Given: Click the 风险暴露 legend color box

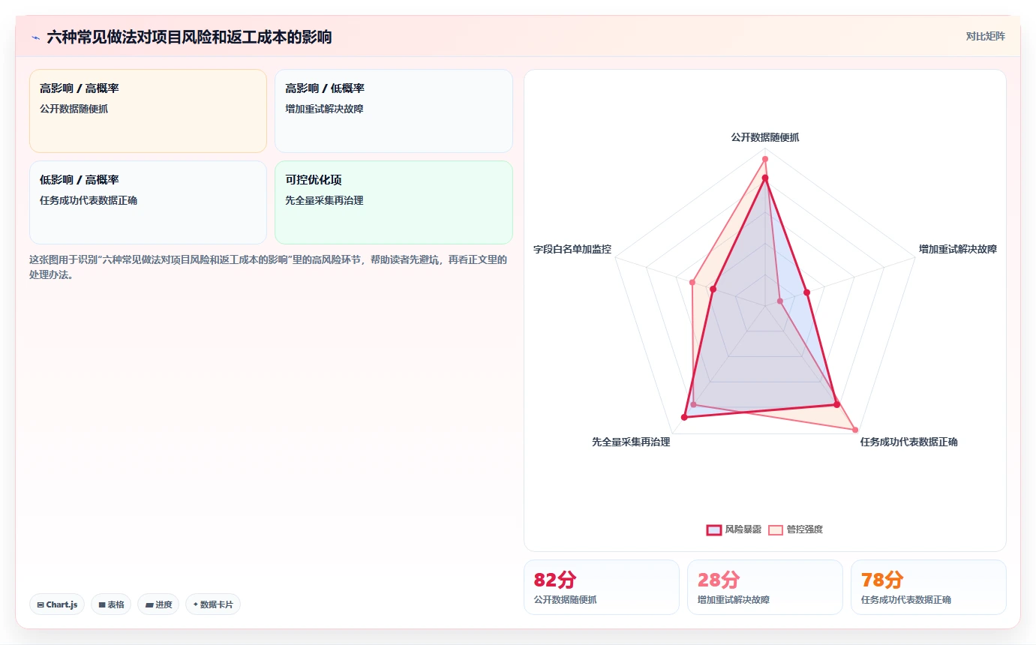Looking at the screenshot, I should (714, 529).
